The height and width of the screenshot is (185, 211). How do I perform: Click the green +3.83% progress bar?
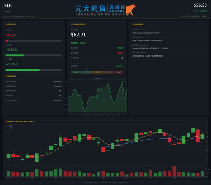(15, 55)
